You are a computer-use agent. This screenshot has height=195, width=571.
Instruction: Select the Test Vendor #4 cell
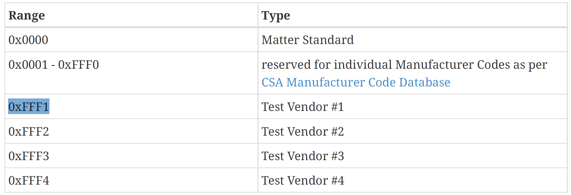point(303,180)
